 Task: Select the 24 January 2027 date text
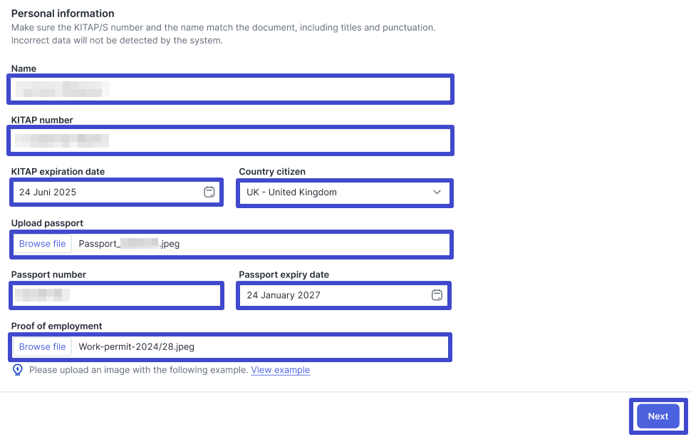pyautogui.click(x=284, y=295)
